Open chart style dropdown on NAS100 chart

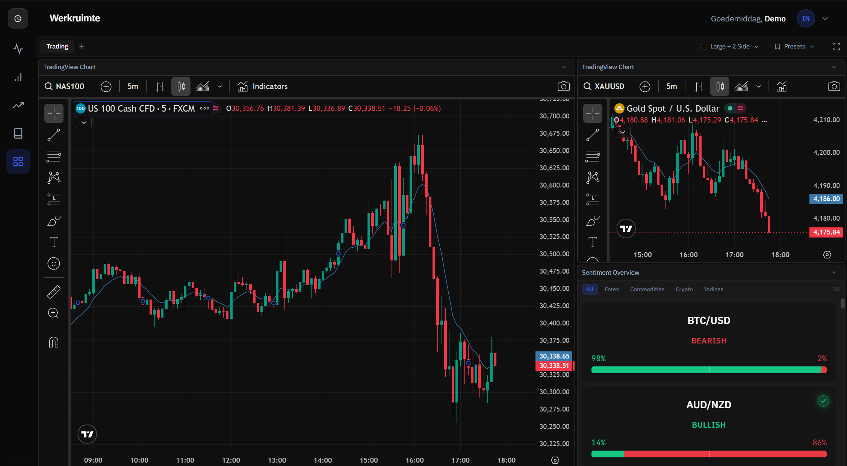click(x=220, y=86)
